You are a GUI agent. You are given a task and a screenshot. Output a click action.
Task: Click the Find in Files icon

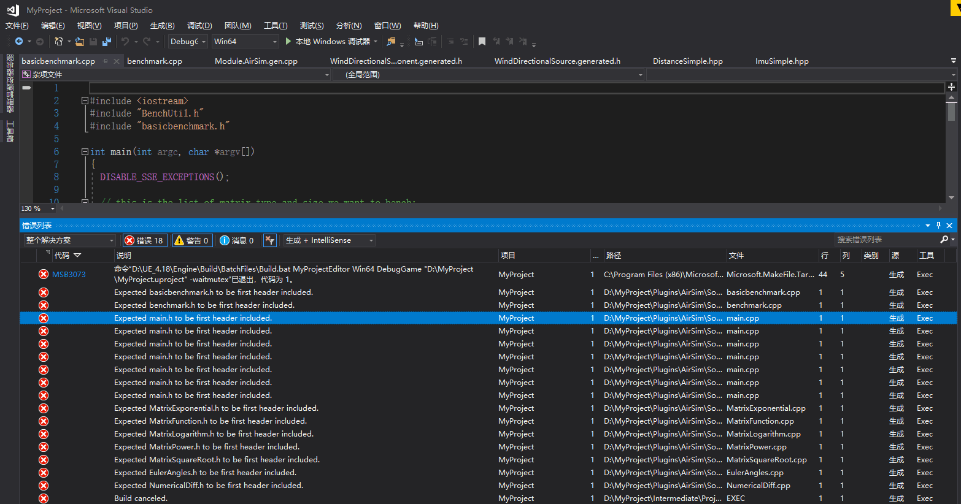391,42
